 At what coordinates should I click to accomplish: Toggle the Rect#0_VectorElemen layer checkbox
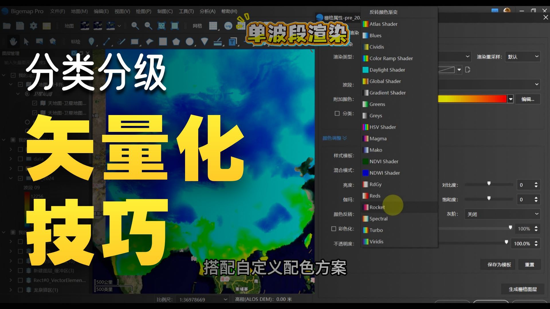click(x=20, y=280)
